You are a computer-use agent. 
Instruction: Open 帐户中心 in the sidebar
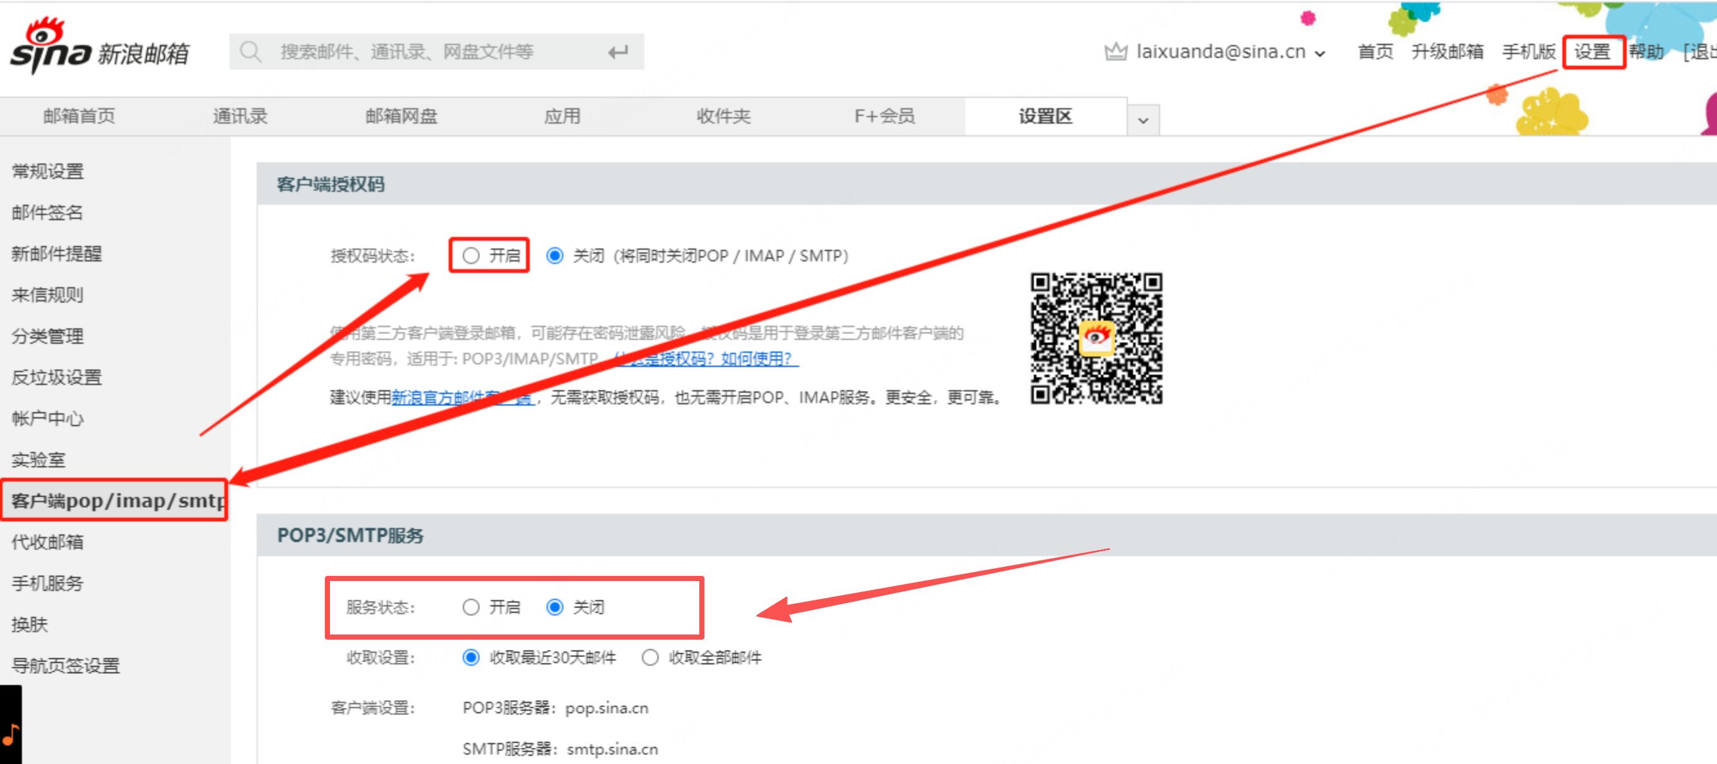pyautogui.click(x=47, y=418)
